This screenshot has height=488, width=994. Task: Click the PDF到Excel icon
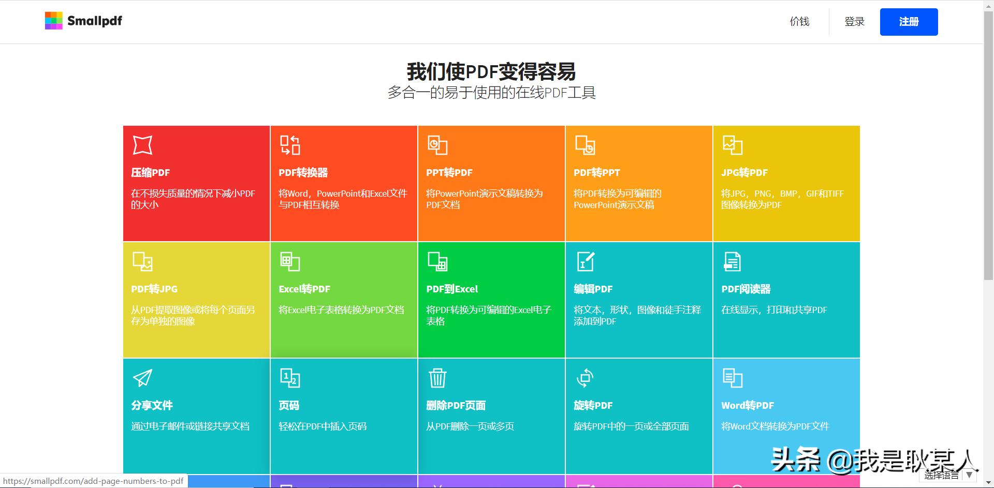click(437, 261)
